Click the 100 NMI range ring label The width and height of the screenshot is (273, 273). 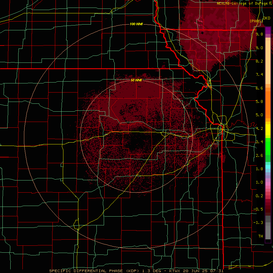(x=136, y=24)
